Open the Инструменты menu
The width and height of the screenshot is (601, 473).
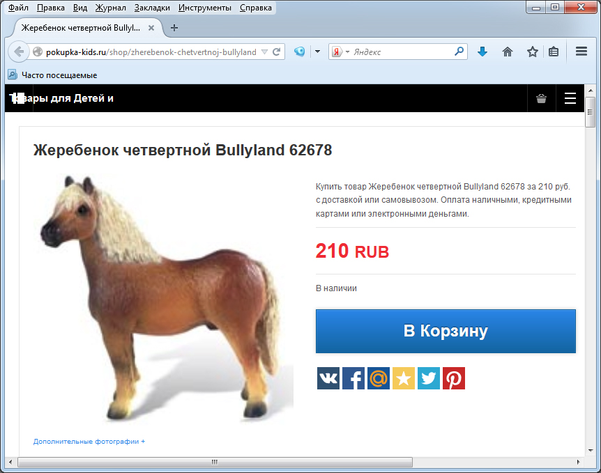click(x=205, y=8)
